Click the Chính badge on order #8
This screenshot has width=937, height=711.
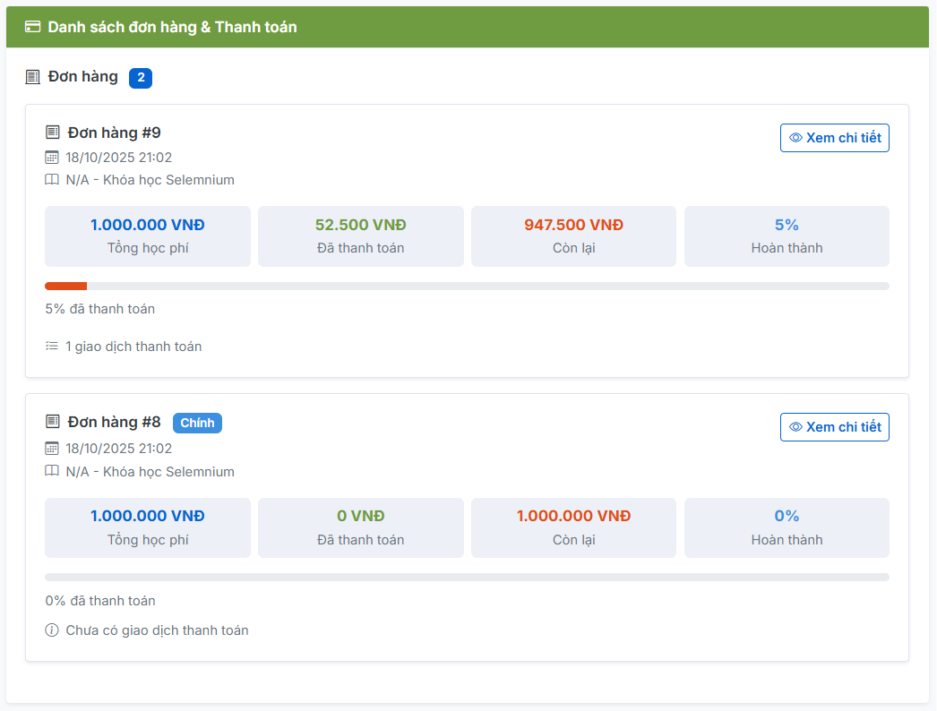pyautogui.click(x=197, y=423)
